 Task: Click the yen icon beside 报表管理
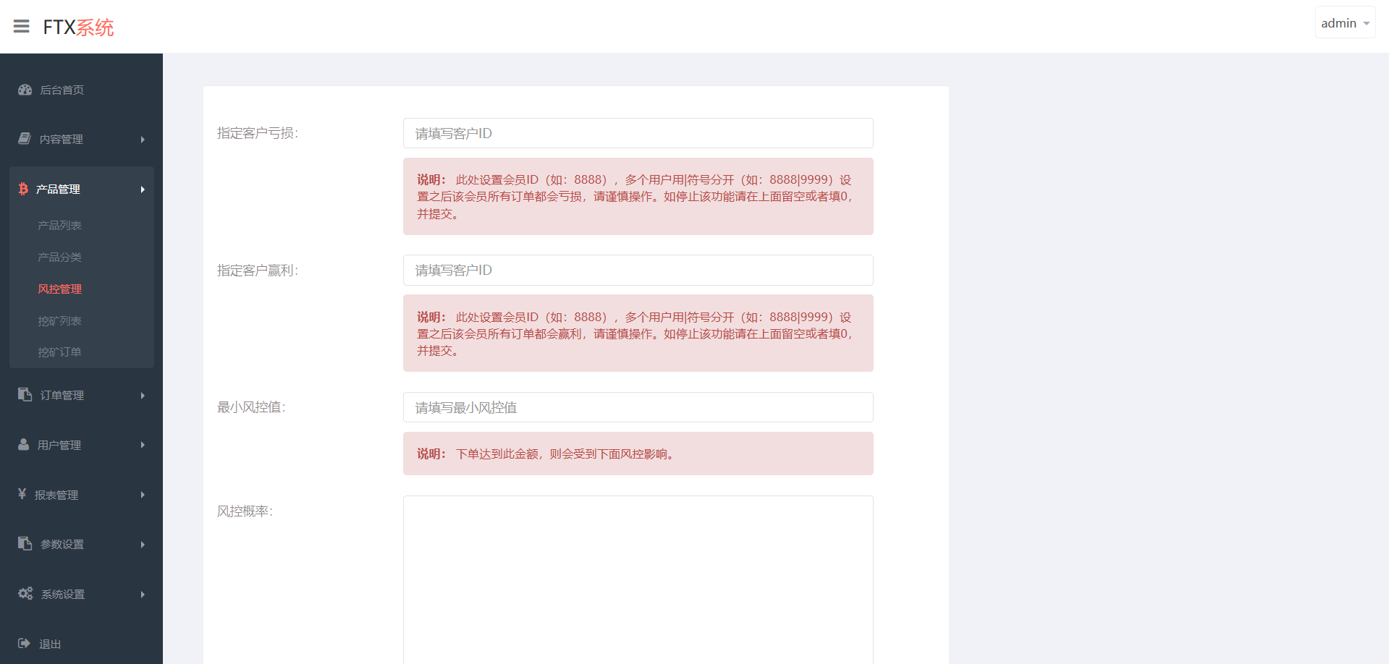tap(22, 494)
